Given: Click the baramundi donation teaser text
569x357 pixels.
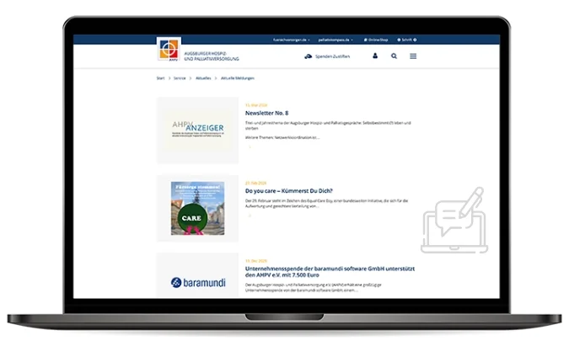Looking at the screenshot, I should pyautogui.click(x=314, y=287).
